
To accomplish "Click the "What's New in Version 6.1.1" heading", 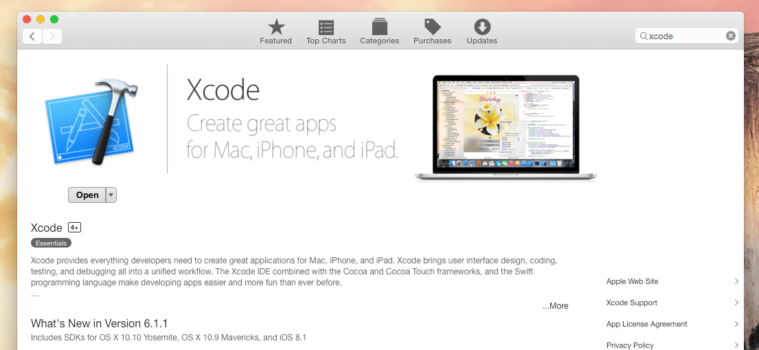I will (x=99, y=323).
